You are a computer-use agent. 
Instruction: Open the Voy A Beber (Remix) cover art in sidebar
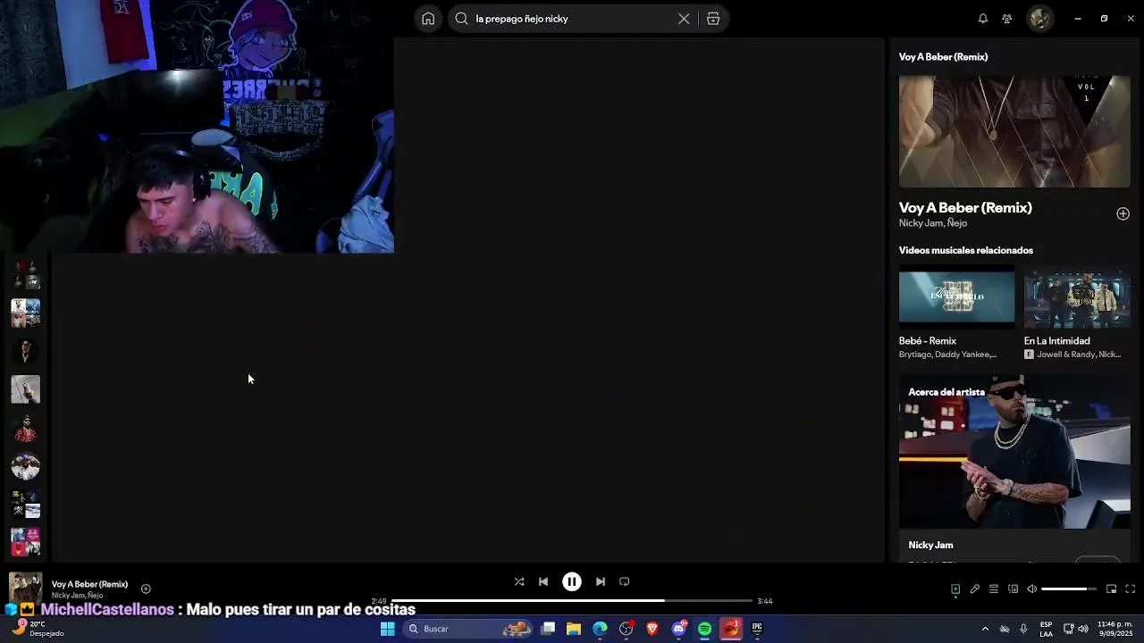(x=1014, y=131)
